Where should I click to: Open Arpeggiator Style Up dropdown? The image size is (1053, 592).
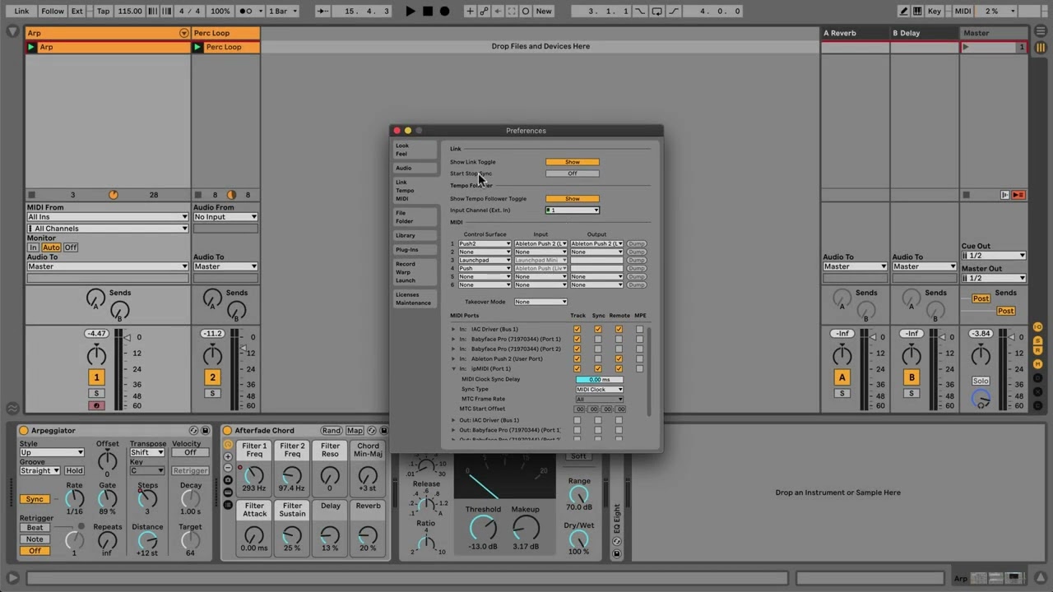coord(52,452)
